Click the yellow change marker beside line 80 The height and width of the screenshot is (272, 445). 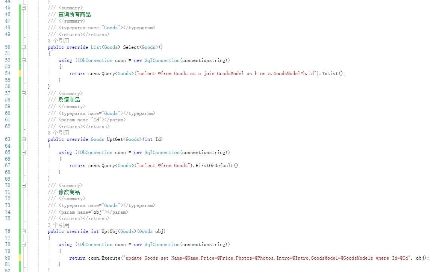point(20,258)
